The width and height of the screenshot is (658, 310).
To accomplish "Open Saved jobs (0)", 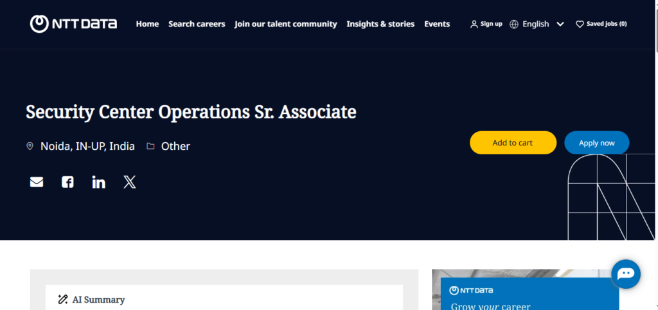I will click(x=607, y=24).
